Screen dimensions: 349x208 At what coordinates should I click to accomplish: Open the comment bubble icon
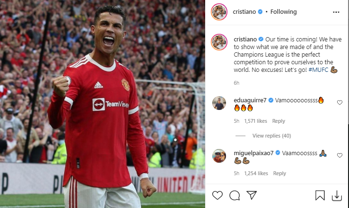(x=235, y=196)
